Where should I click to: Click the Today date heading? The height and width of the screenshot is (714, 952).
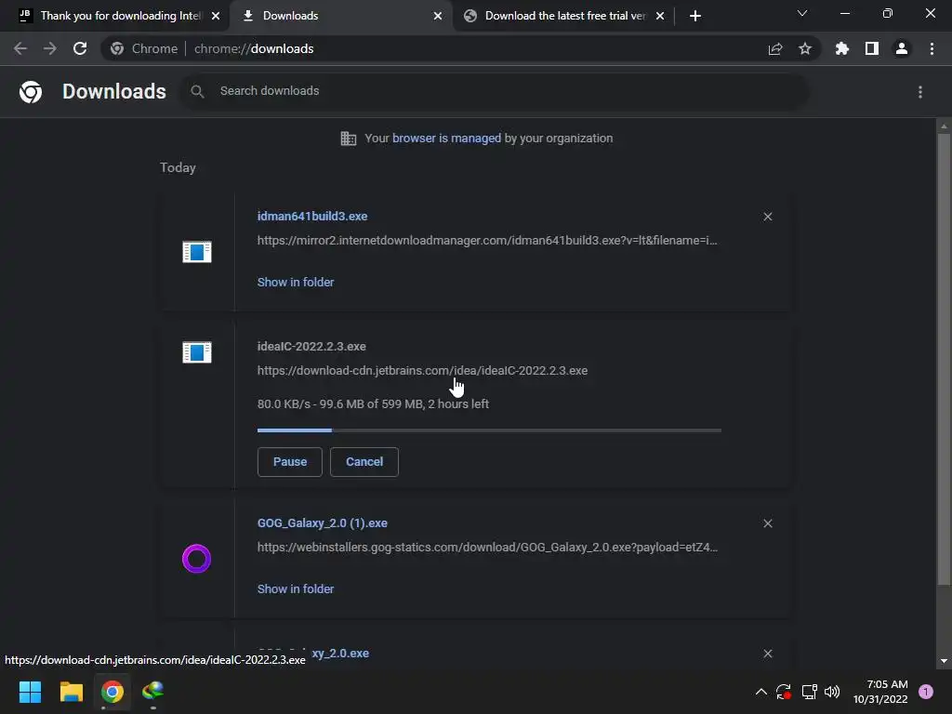point(178,167)
